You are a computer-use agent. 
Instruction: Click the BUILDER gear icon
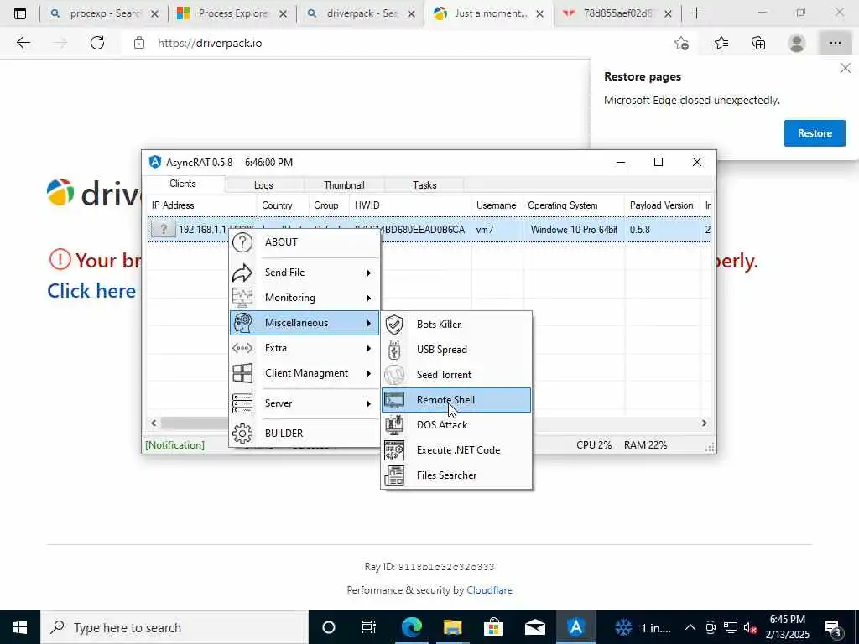pos(242,434)
